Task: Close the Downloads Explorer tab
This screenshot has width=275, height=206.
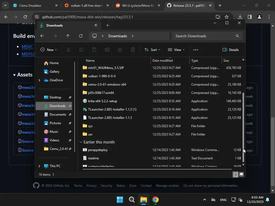Action: (x=96, y=25)
